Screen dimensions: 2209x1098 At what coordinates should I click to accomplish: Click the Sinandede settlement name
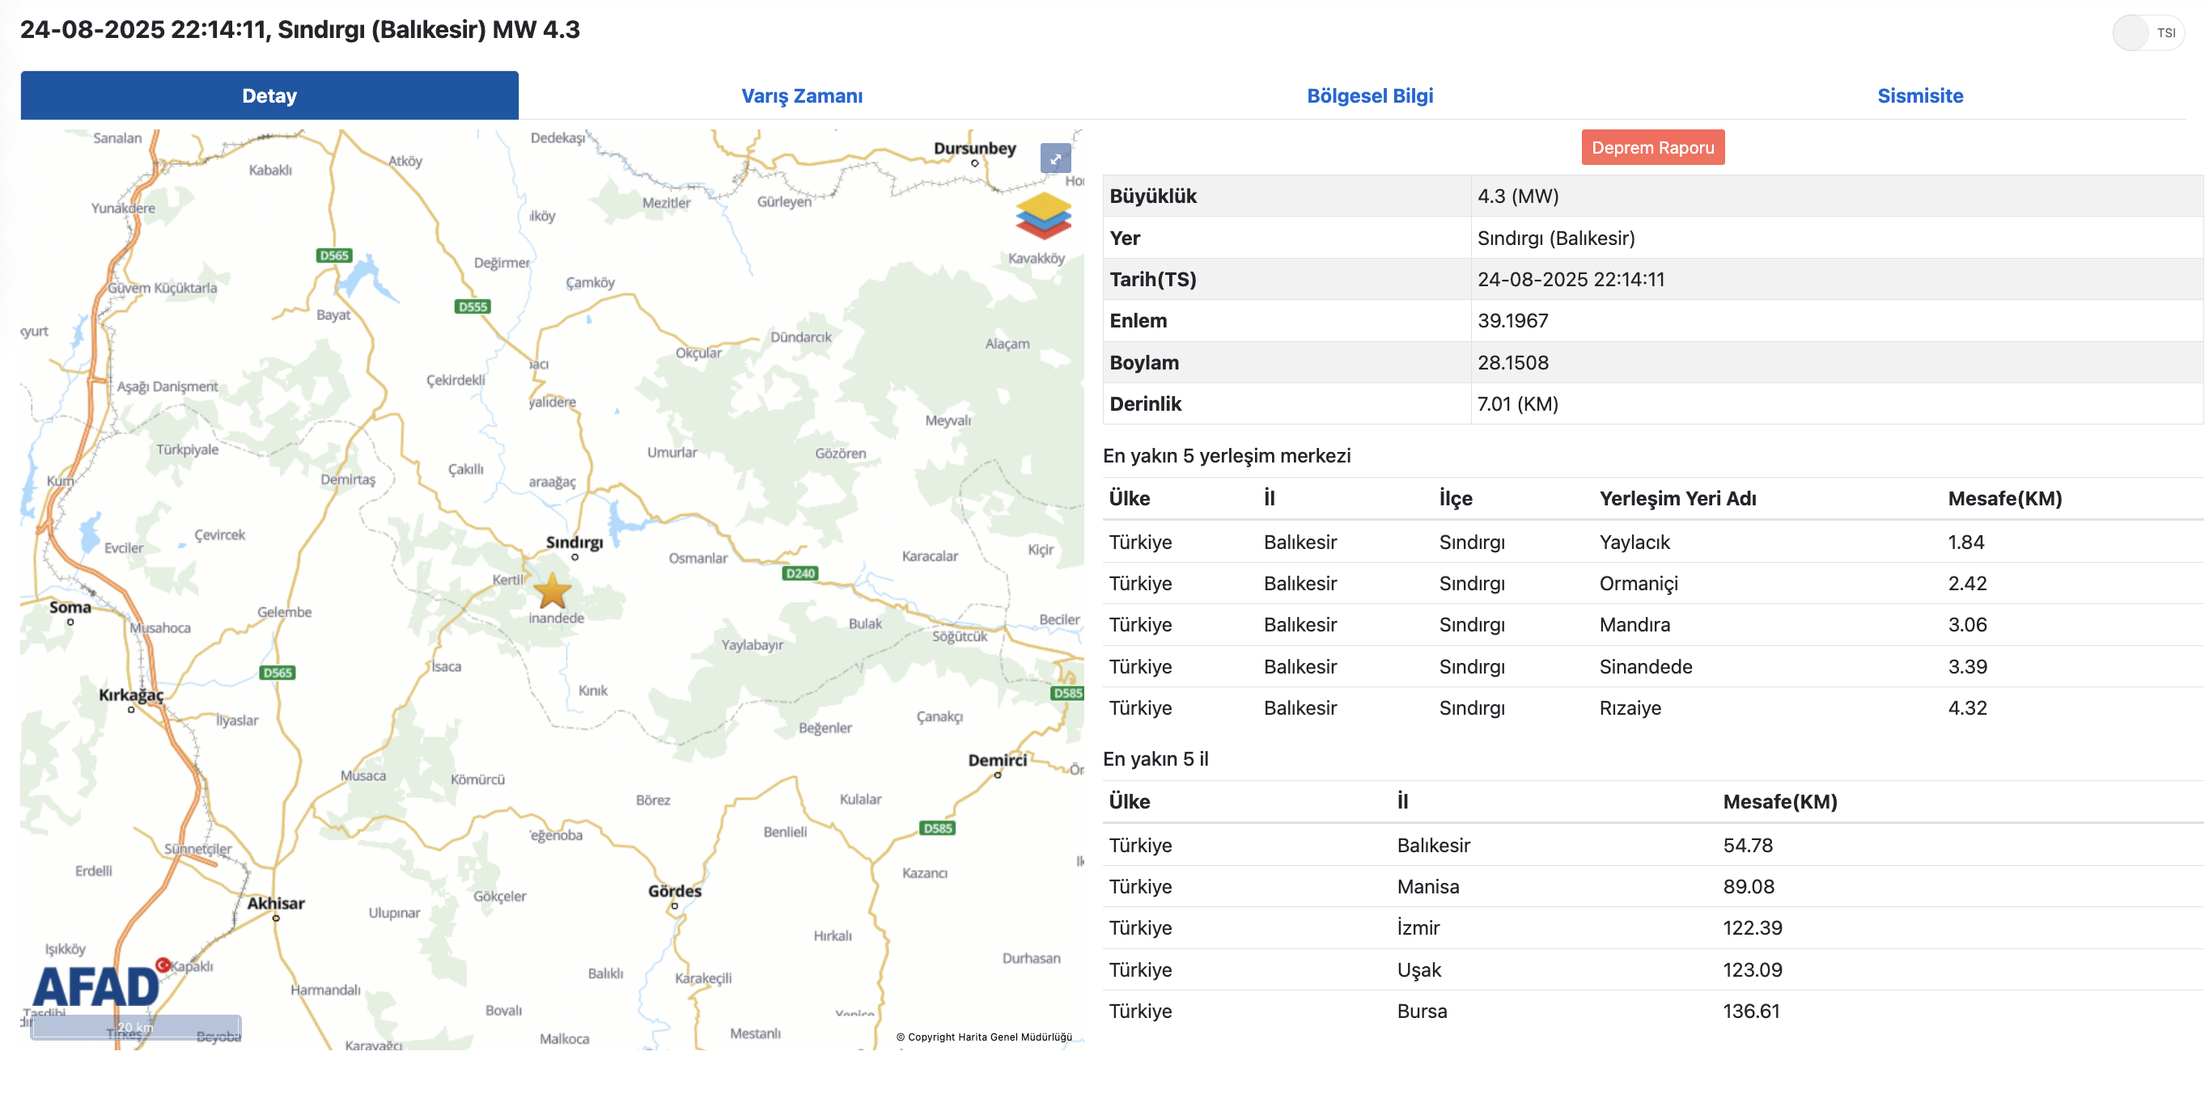[x=1645, y=667]
